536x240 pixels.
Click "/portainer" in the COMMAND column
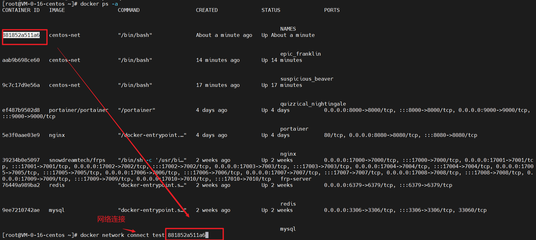point(137,110)
